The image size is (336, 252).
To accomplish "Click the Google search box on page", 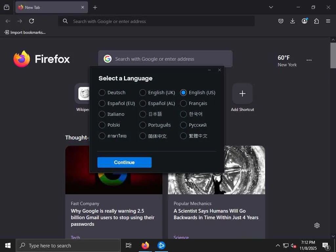I will (165, 58).
